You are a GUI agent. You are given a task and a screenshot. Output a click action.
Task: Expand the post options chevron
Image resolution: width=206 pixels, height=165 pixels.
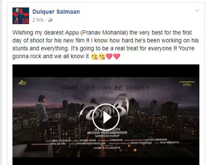tap(197, 11)
